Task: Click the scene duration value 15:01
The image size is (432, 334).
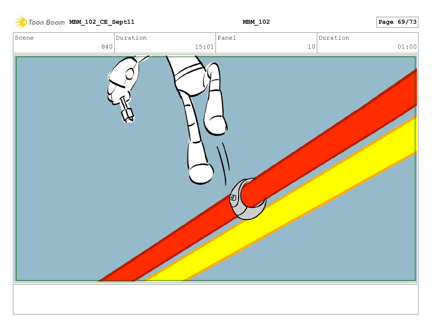Action: tap(204, 47)
